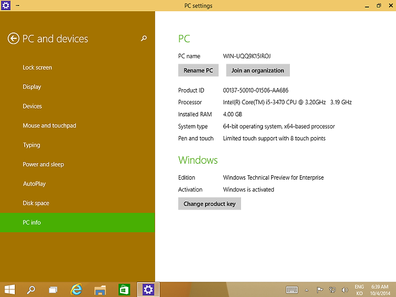Viewport: 396px width, 297px height.
Task: Open Power and sleep settings
Action: pos(43,164)
